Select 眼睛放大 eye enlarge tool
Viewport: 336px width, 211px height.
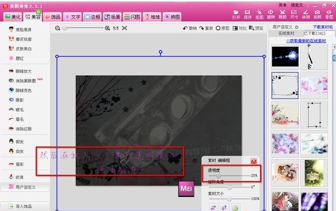point(20,71)
